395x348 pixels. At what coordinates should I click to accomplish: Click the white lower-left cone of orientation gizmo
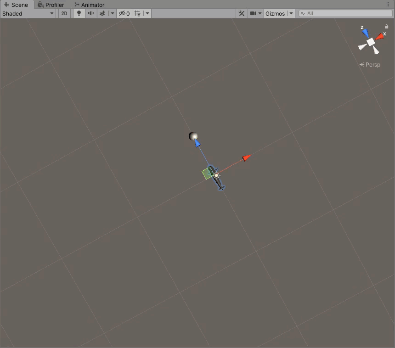(362, 47)
